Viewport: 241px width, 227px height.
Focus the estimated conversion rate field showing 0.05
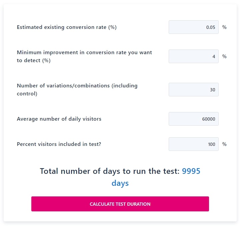[194, 27]
